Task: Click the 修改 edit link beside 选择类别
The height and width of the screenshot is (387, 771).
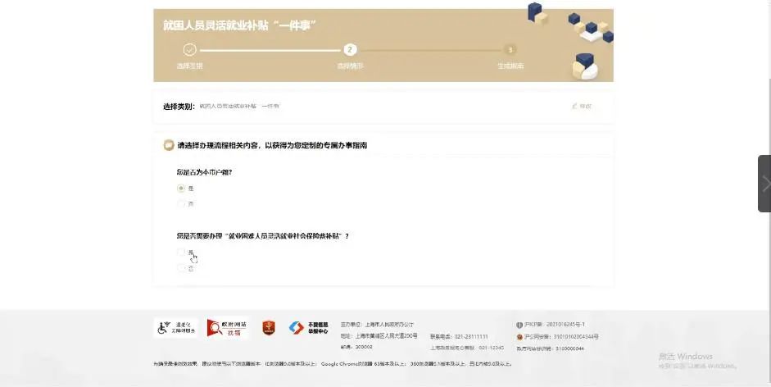Action: [581, 107]
